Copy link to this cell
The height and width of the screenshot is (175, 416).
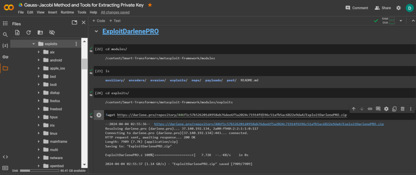370,109
